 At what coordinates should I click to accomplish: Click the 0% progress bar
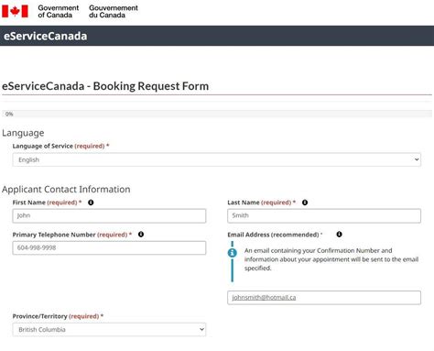click(x=217, y=114)
